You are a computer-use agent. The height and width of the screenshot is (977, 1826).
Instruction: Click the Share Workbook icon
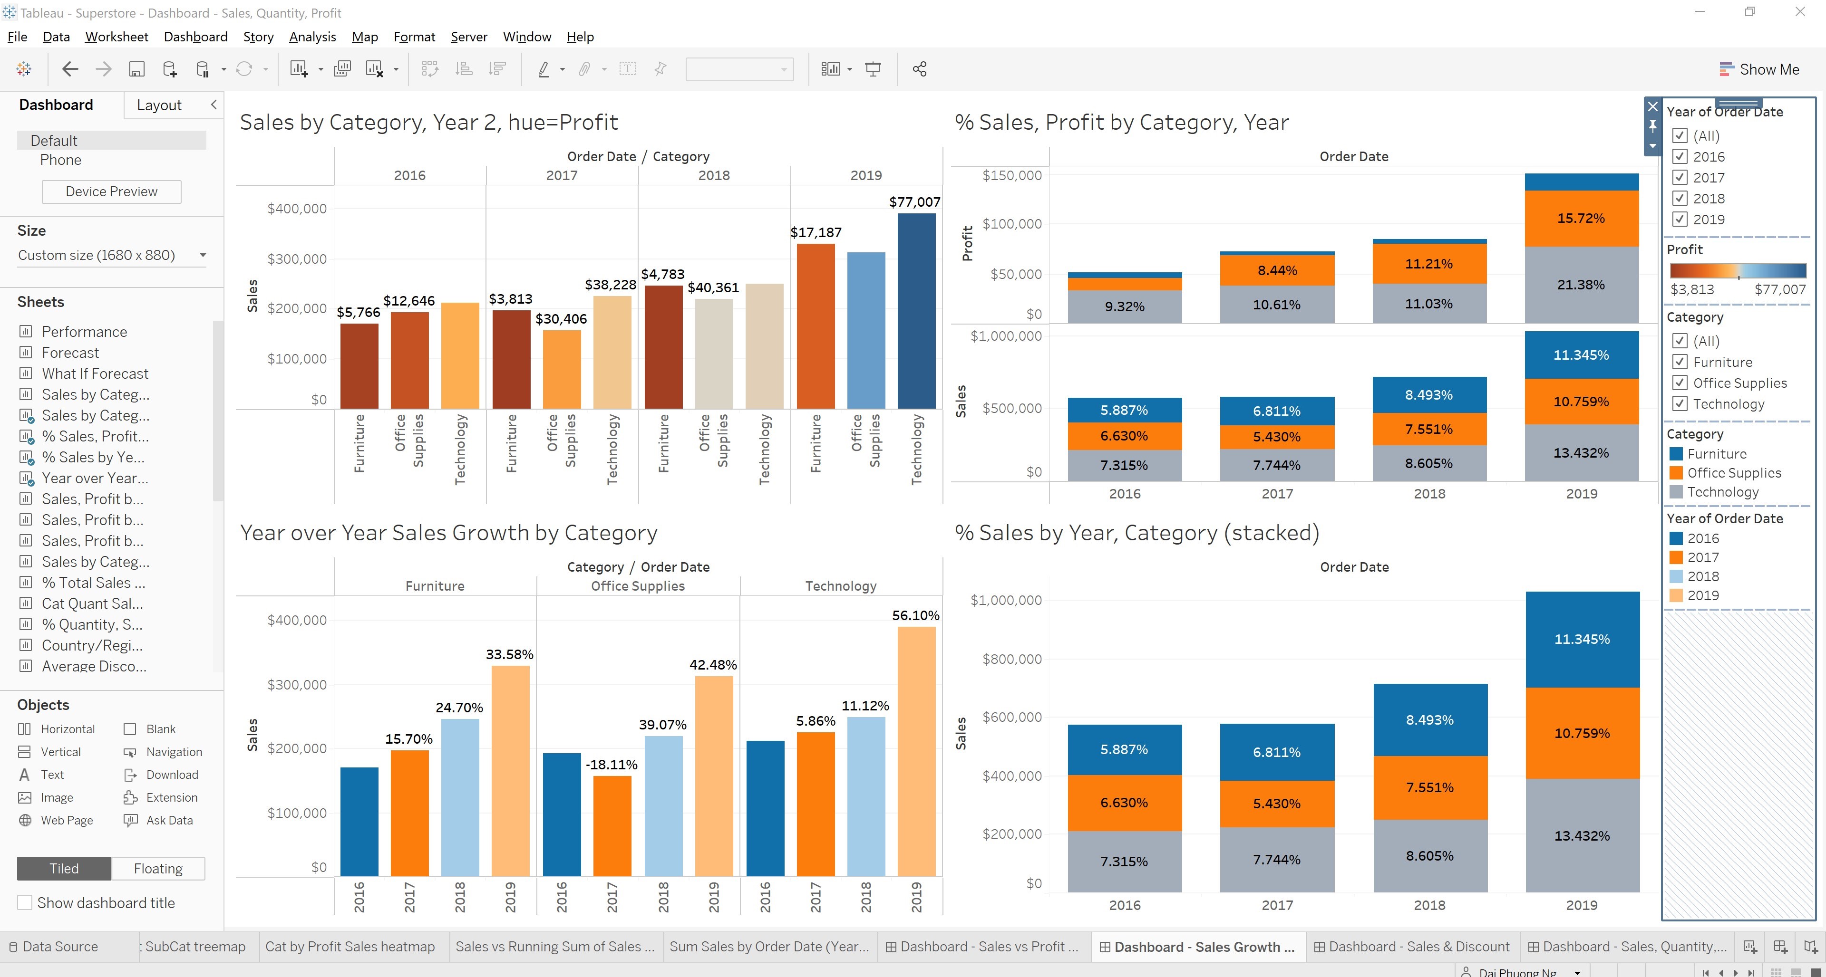click(x=919, y=68)
